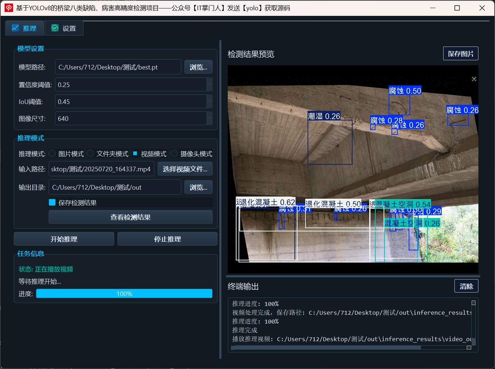495x369 pixels.
Task: Click the 100% progress bar
Action: 124,293
